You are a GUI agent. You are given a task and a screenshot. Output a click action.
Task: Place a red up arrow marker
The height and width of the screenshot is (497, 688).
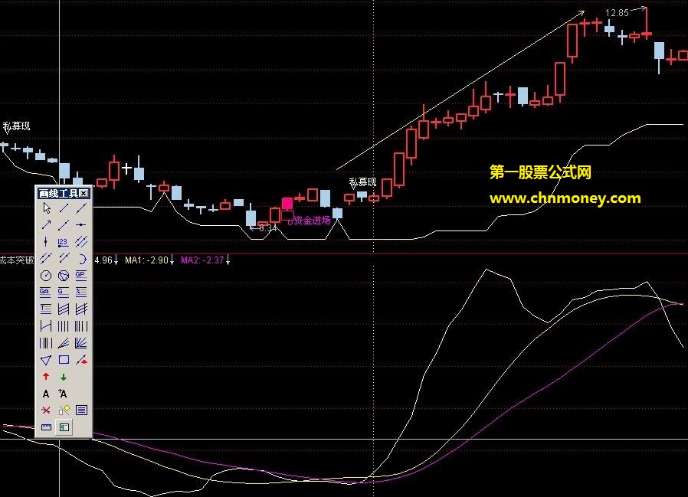[46, 377]
